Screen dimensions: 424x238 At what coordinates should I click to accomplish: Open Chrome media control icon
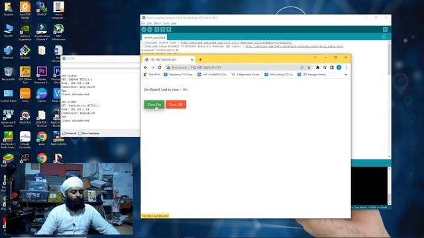[325, 67]
